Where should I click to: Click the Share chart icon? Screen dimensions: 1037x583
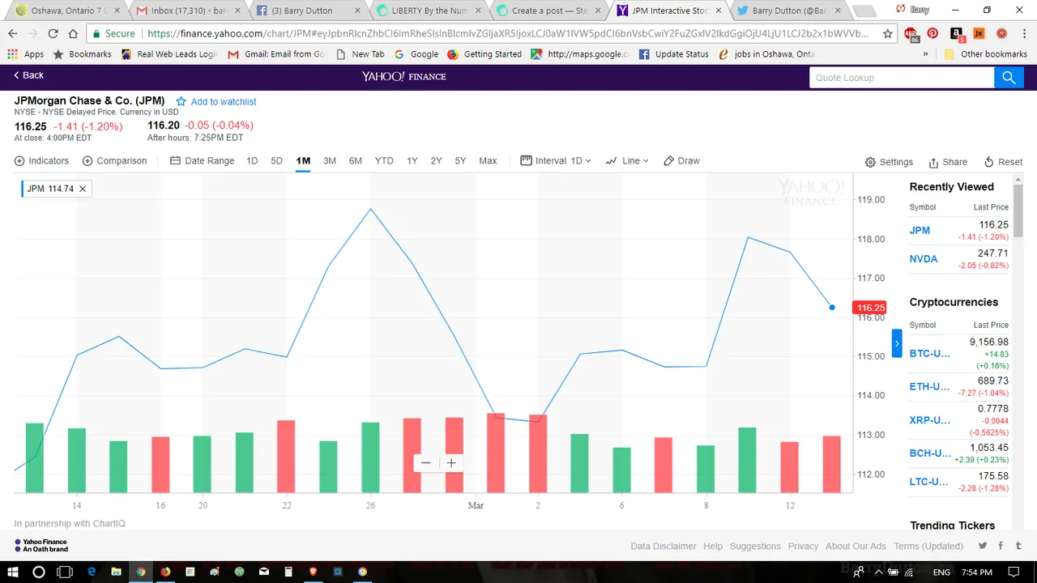pos(933,162)
